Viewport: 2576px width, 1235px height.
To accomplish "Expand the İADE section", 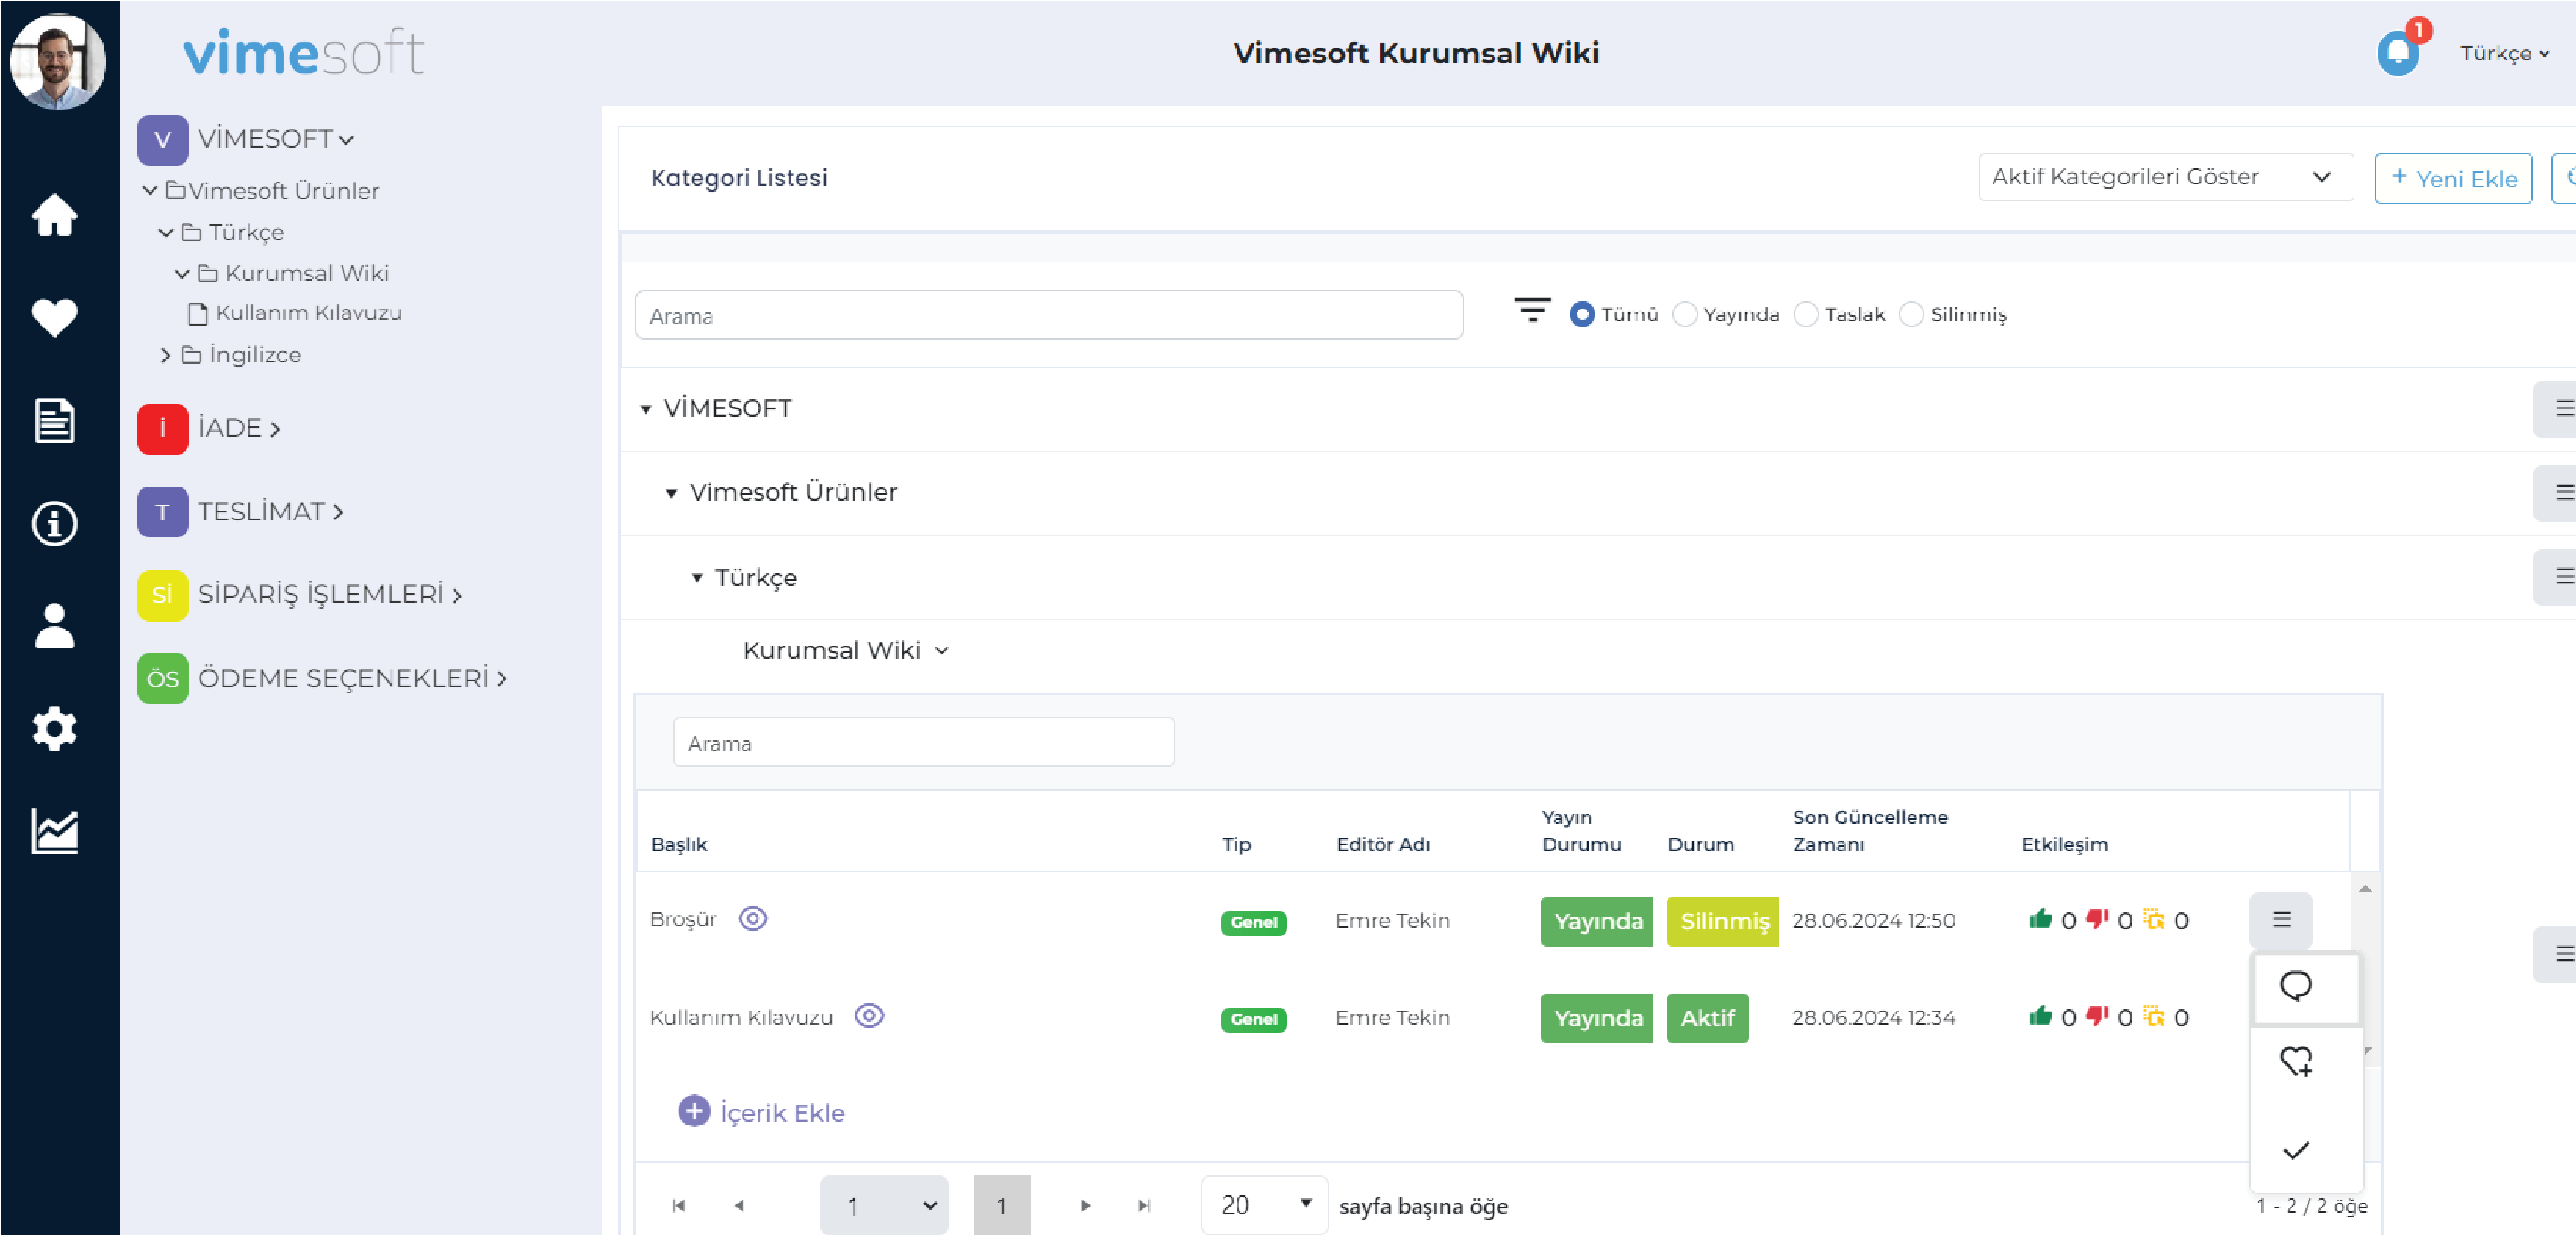I will point(275,429).
